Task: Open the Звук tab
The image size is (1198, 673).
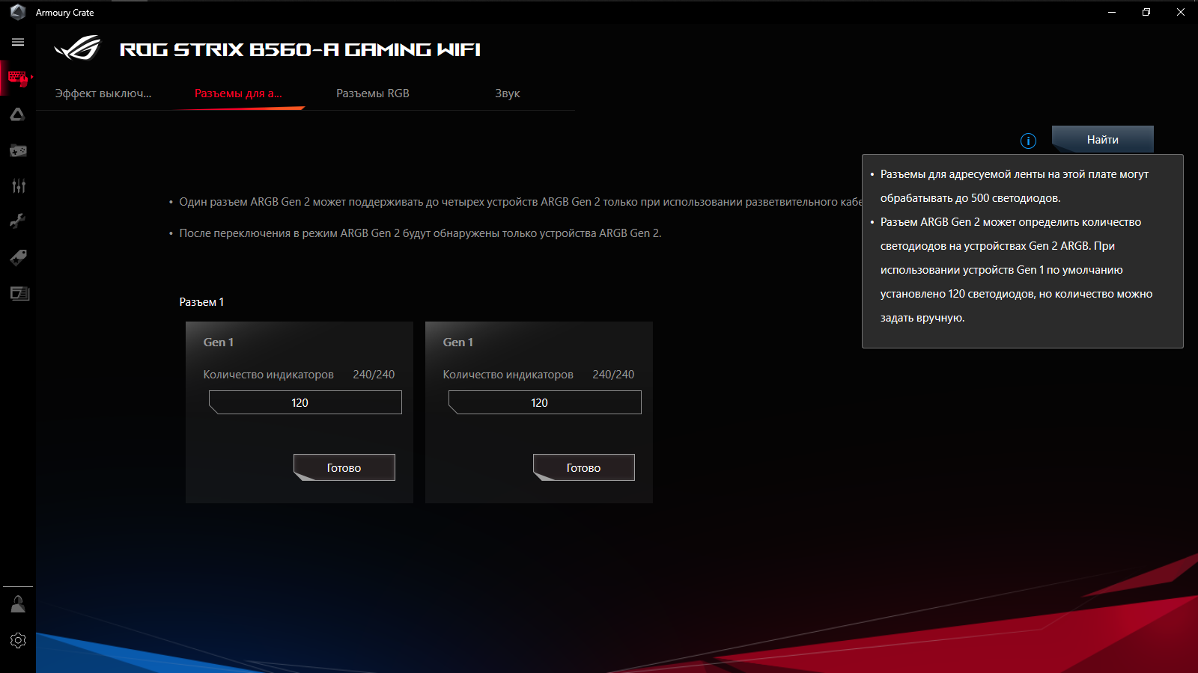Action: tap(508, 93)
